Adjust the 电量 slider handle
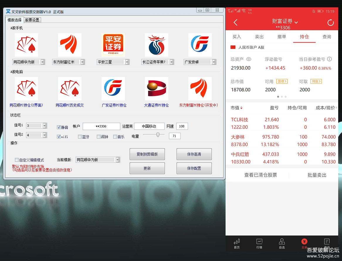Viewport: 342px width, 261px height. point(158,135)
